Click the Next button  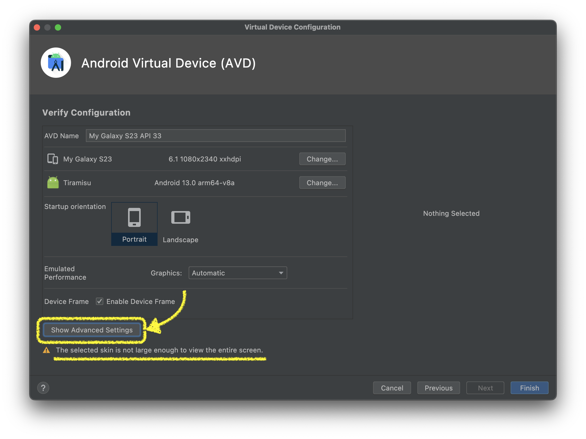click(x=485, y=388)
